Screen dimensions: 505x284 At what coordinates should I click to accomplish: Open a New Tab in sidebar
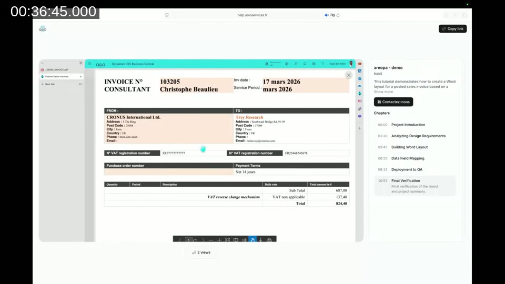(x=61, y=84)
